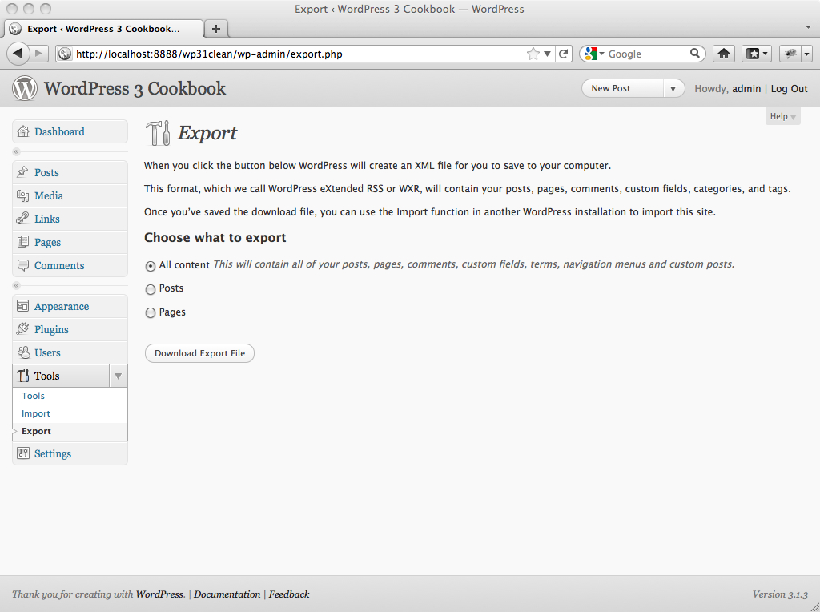Click the Google search magnifier icon
820x612 pixels.
(x=695, y=54)
